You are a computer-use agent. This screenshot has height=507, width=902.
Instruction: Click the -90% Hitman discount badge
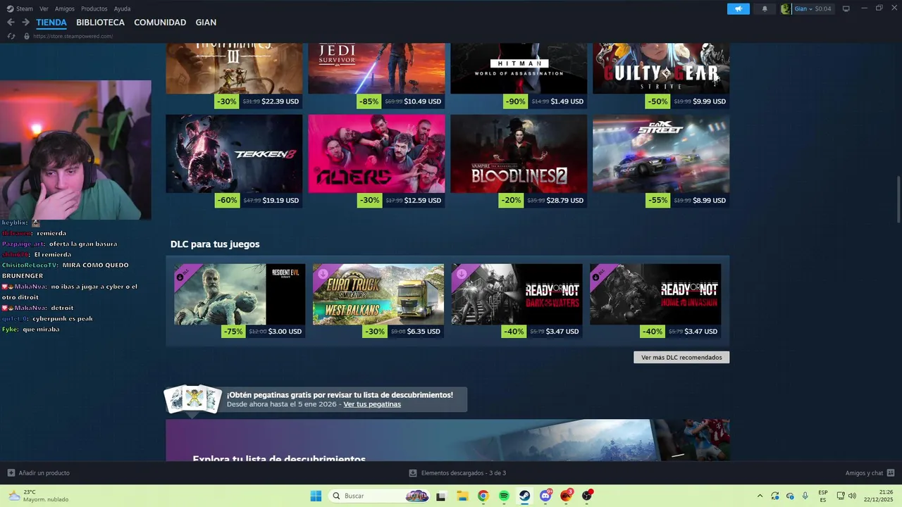tap(516, 101)
